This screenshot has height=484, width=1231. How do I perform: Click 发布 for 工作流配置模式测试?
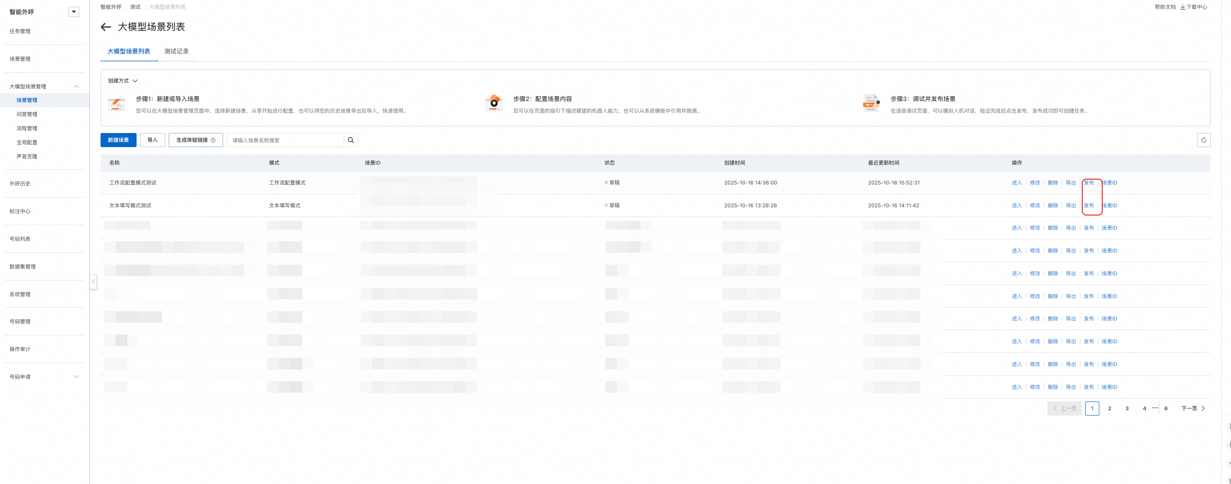(1089, 183)
